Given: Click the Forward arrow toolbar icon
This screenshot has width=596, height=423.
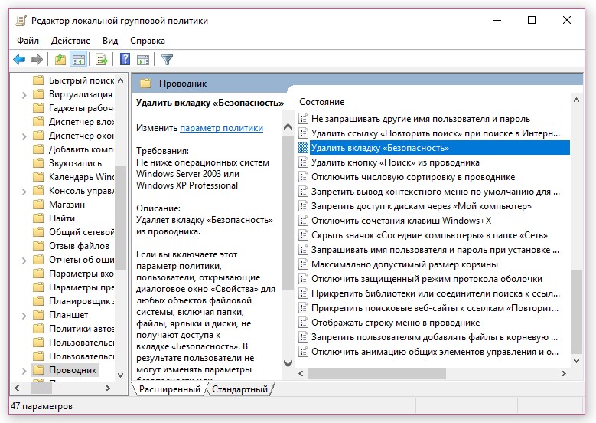Looking at the screenshot, I should click(x=37, y=60).
